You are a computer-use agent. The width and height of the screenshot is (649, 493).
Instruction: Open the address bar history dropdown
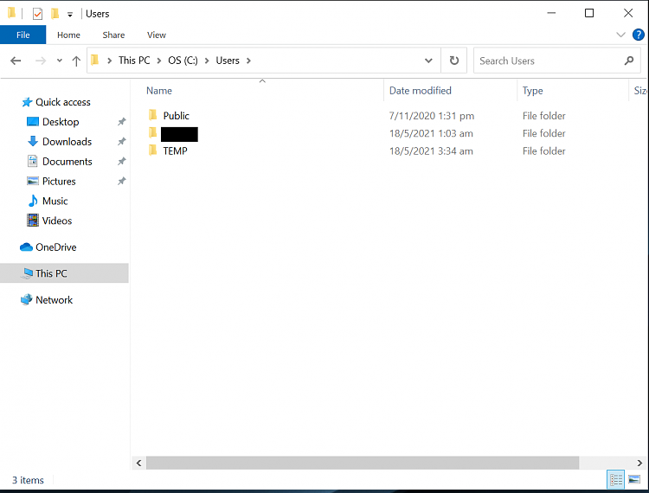click(x=428, y=61)
